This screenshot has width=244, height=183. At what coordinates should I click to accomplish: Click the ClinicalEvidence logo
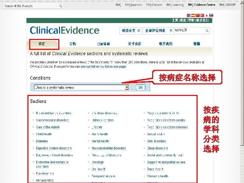tap(65, 30)
